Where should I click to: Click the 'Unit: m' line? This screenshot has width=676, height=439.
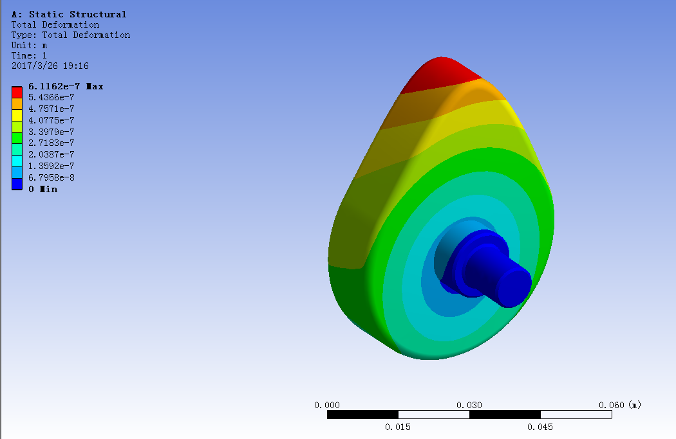[x=30, y=45]
